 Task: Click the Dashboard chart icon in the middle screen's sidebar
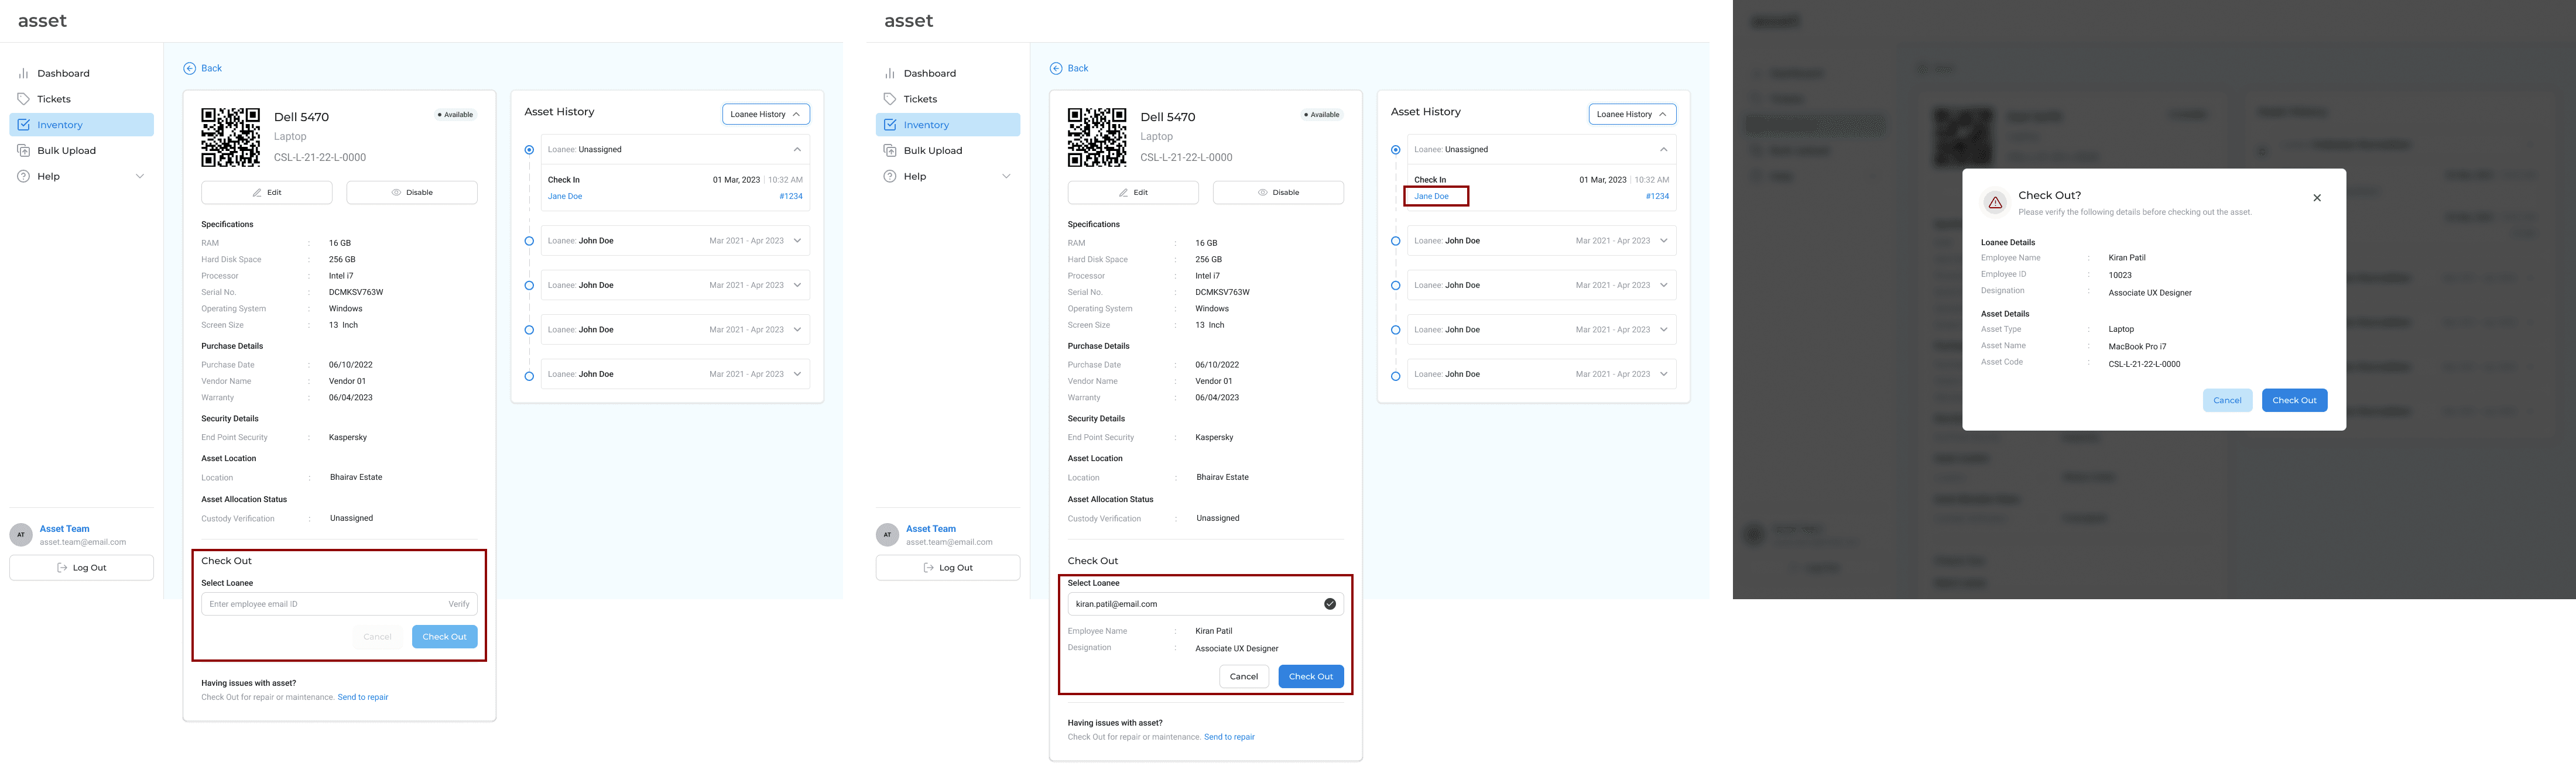coord(889,73)
